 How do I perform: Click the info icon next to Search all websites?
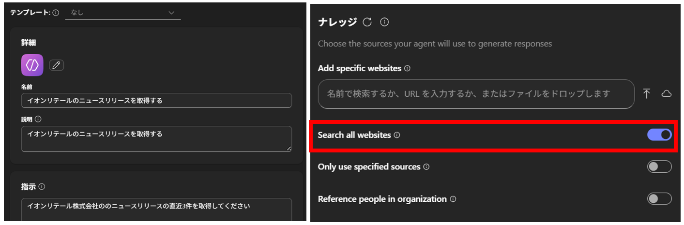click(397, 135)
